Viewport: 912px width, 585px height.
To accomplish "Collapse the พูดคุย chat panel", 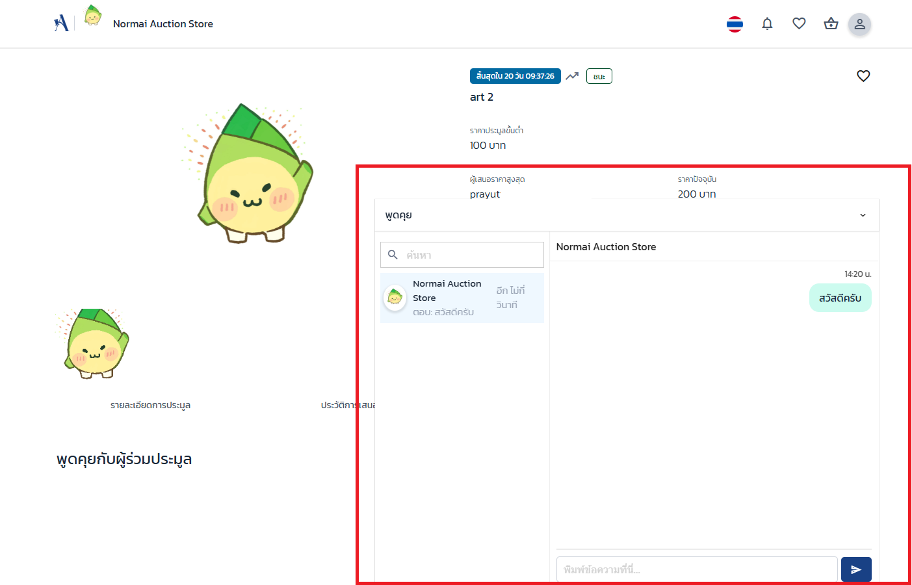I will [863, 215].
